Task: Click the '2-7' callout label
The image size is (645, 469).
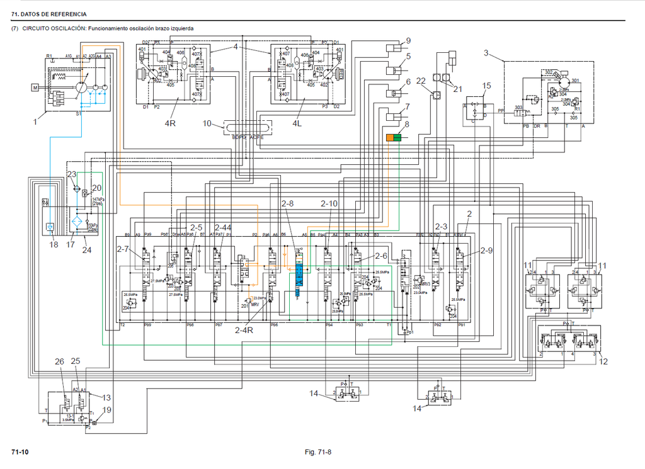Action: coord(123,249)
